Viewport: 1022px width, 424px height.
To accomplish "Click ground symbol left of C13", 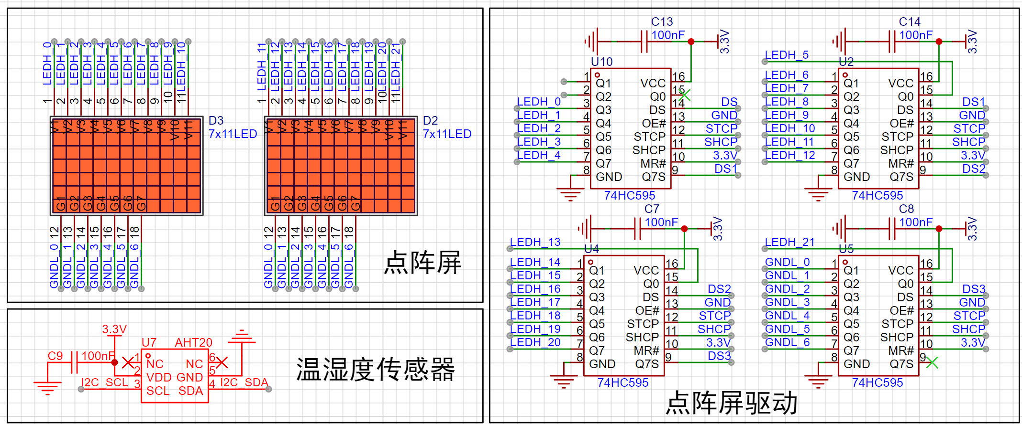I will click(x=591, y=42).
